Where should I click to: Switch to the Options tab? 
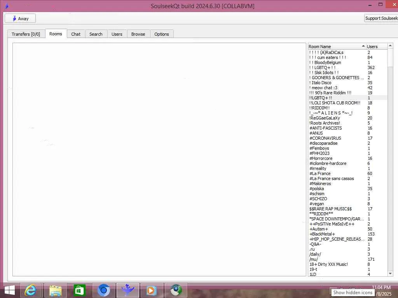click(162, 34)
